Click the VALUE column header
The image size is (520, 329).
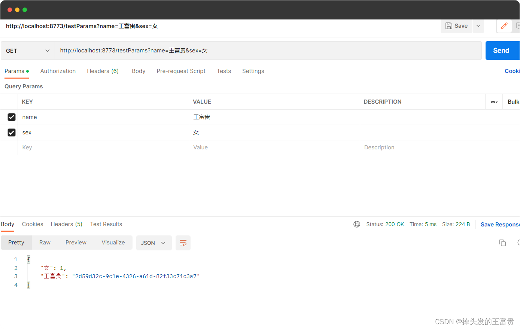pyautogui.click(x=202, y=102)
